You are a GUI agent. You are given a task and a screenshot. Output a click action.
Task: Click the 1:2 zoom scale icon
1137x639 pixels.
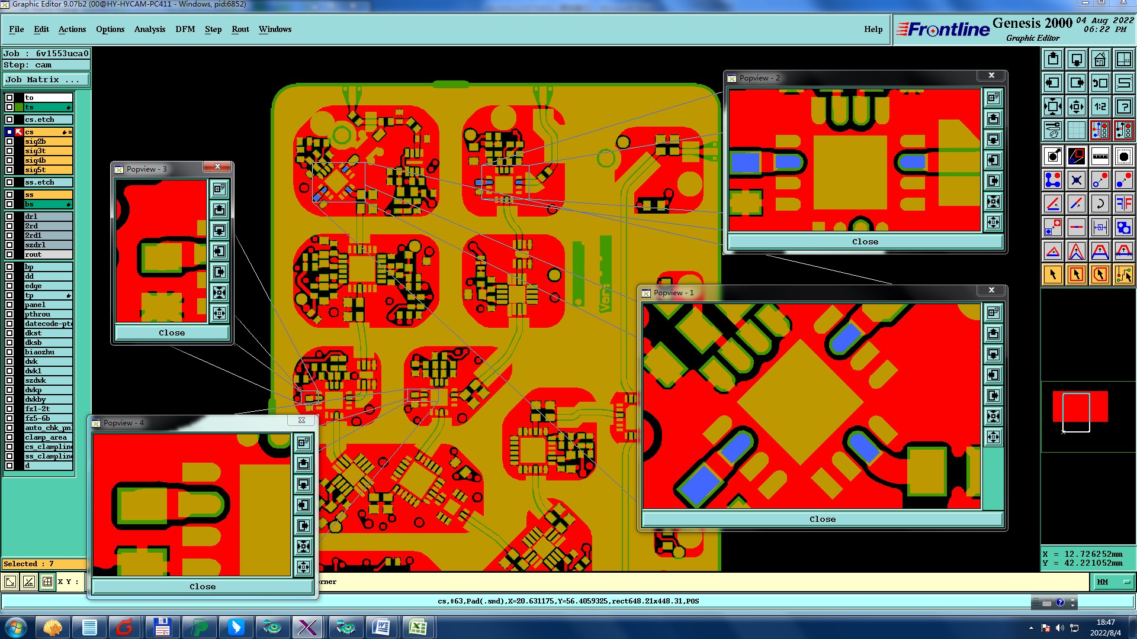pos(1100,106)
